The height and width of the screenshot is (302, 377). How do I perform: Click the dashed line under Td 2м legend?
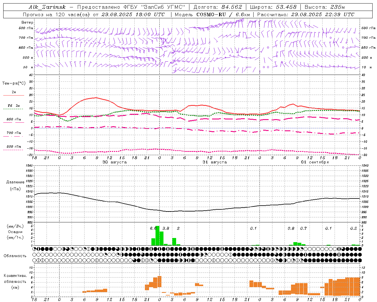point(13,109)
